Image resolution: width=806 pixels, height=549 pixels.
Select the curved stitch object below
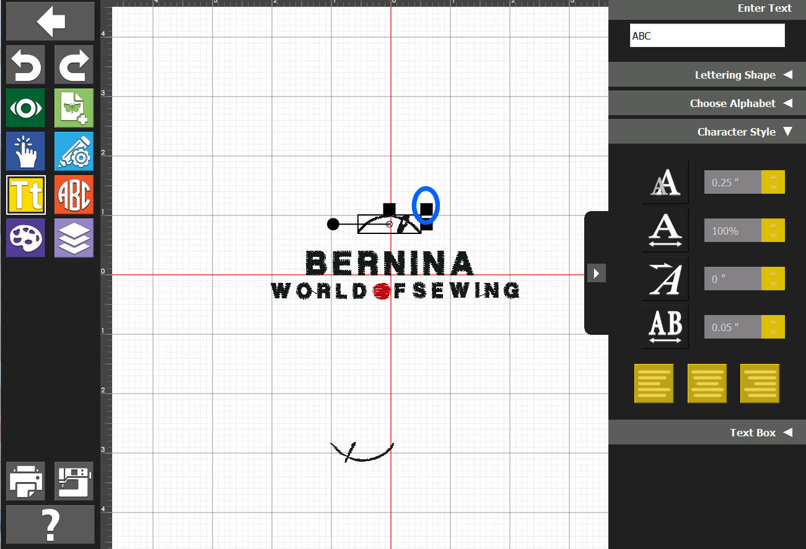(362, 452)
